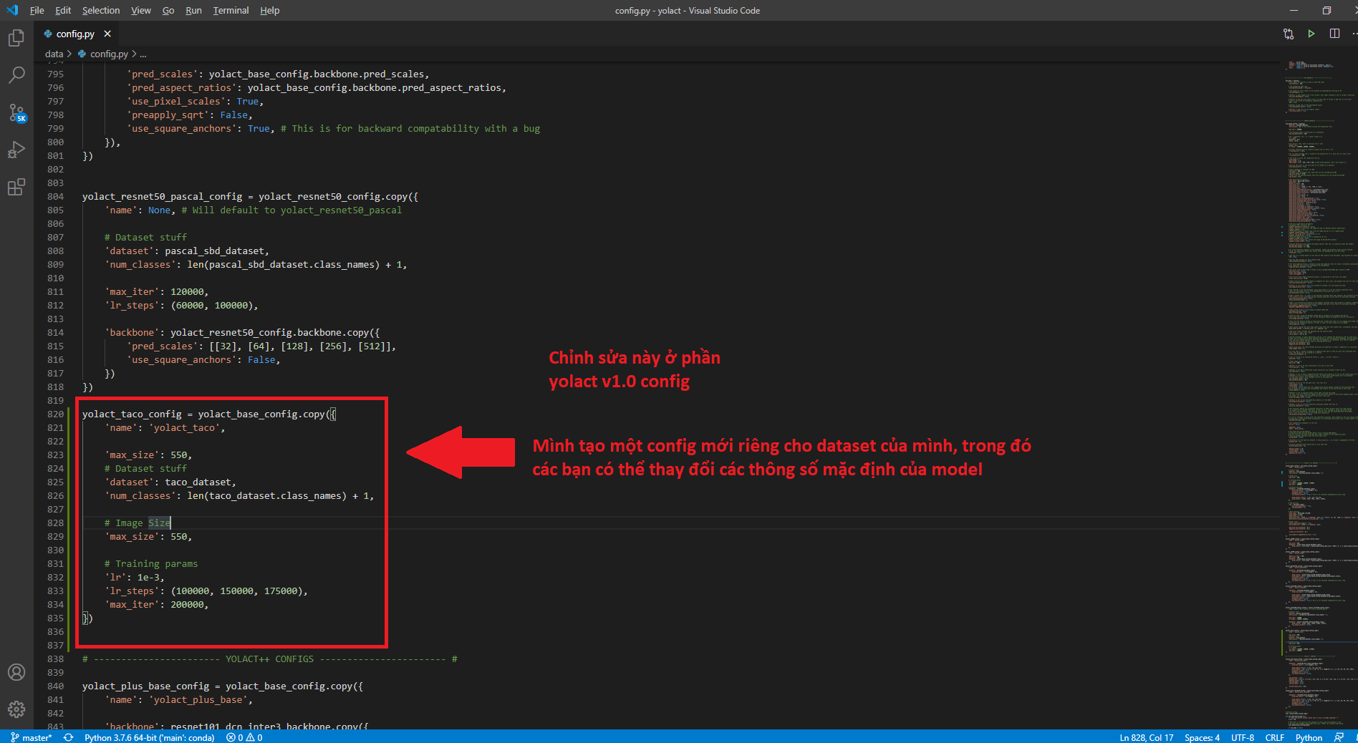The height and width of the screenshot is (743, 1358).
Task: Click the data breadcrumb folder
Action: coord(54,54)
